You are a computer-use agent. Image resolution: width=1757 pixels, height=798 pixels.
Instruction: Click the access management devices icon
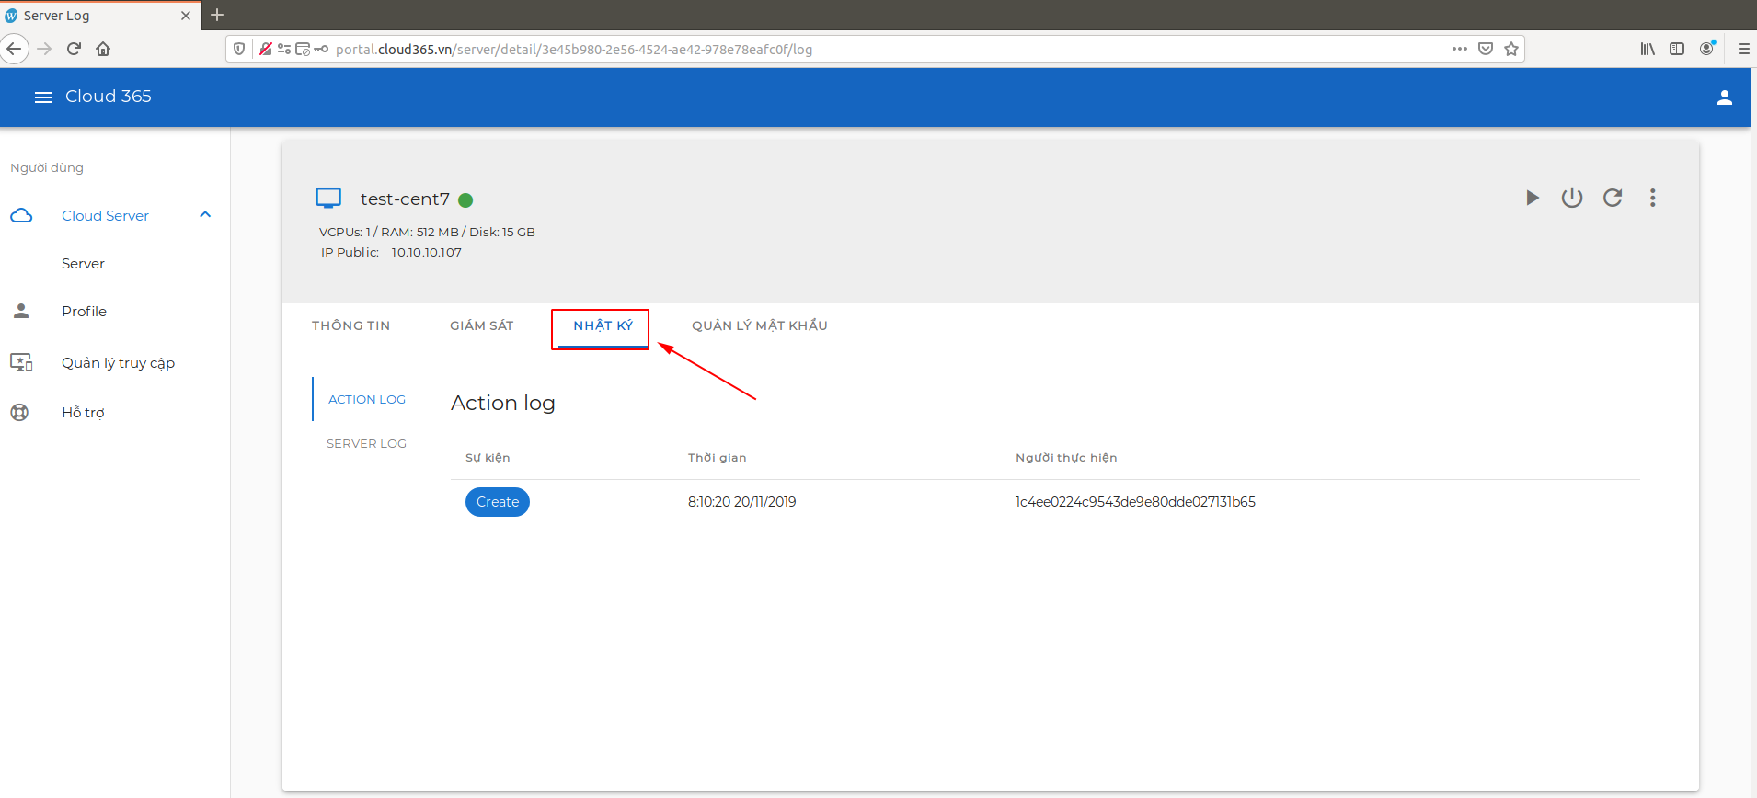[21, 362]
